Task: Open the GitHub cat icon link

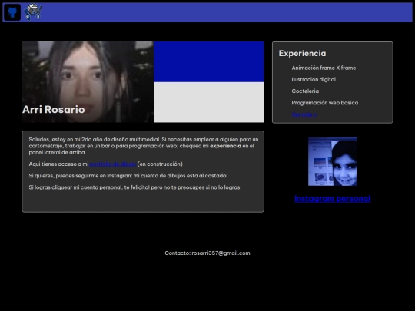Action: coord(12,12)
